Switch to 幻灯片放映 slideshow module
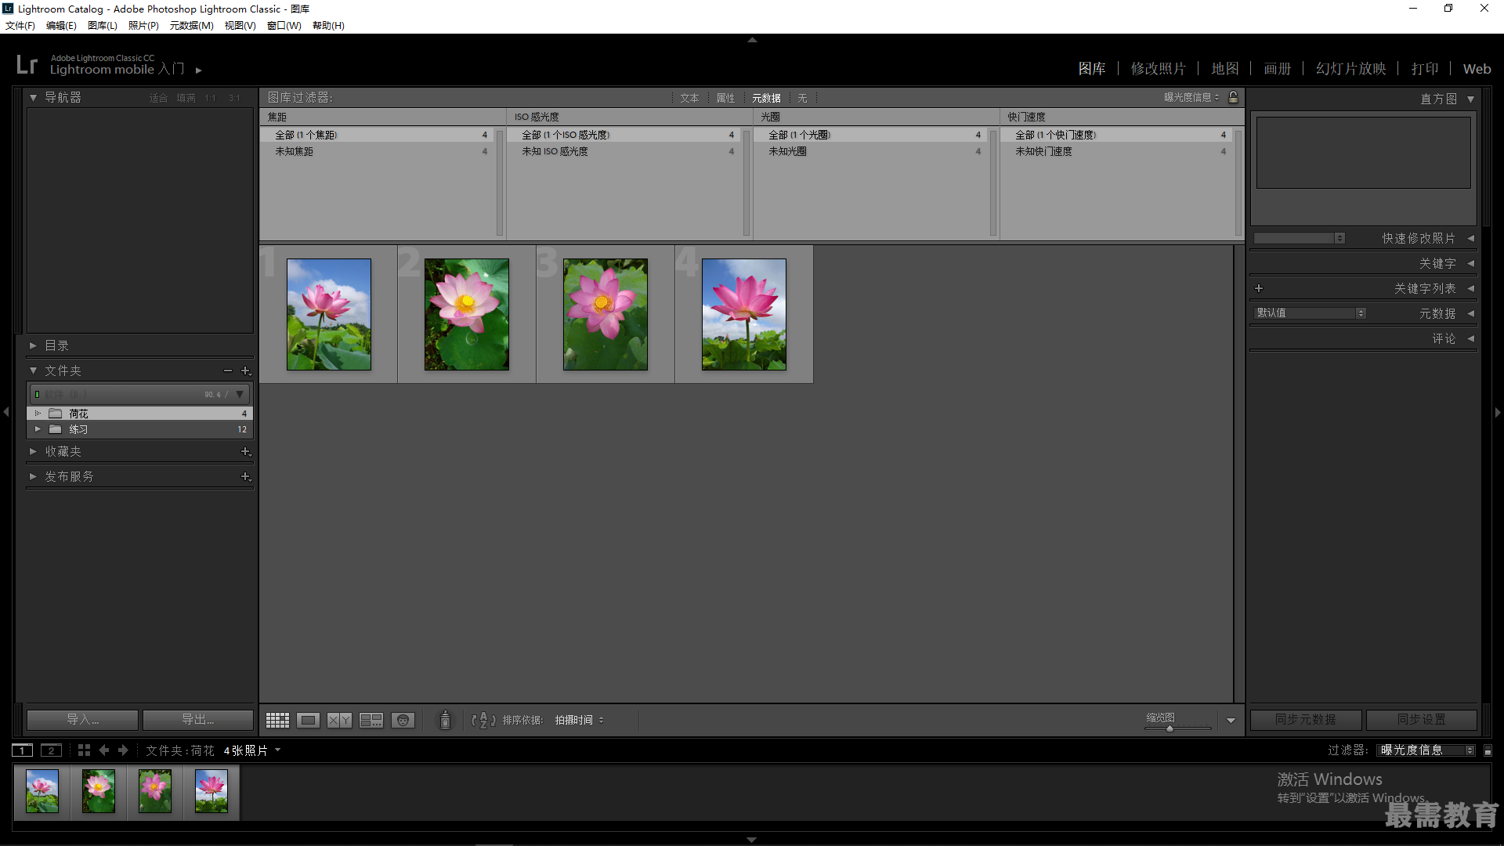1504x846 pixels. click(x=1351, y=69)
